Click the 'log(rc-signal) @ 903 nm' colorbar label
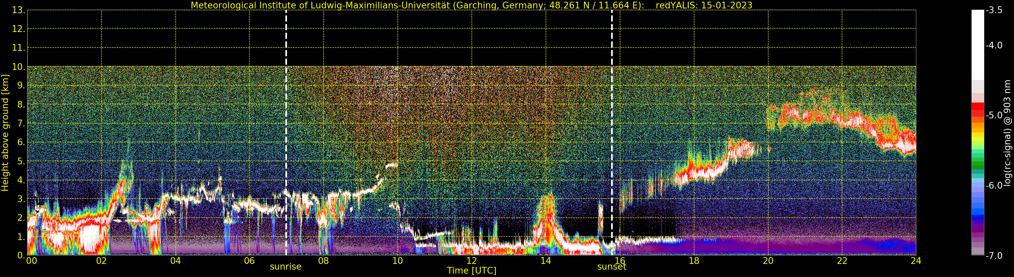The width and height of the screenshot is (1014, 277). tap(1007, 133)
